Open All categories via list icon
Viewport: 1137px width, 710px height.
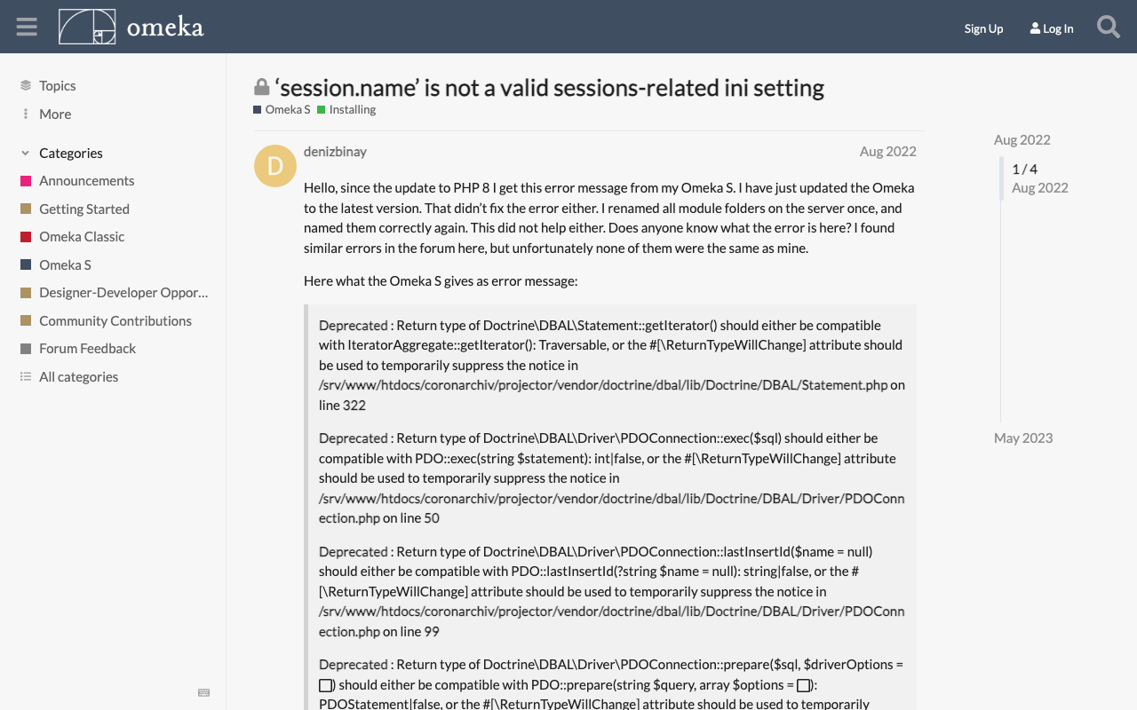coord(78,376)
